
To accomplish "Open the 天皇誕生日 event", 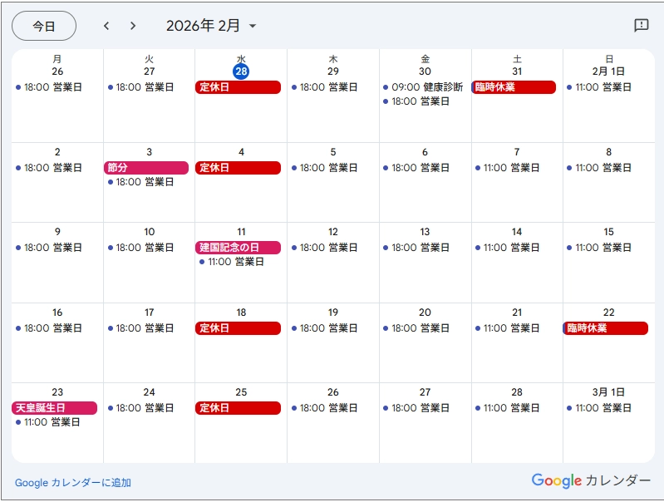I will click(x=55, y=408).
